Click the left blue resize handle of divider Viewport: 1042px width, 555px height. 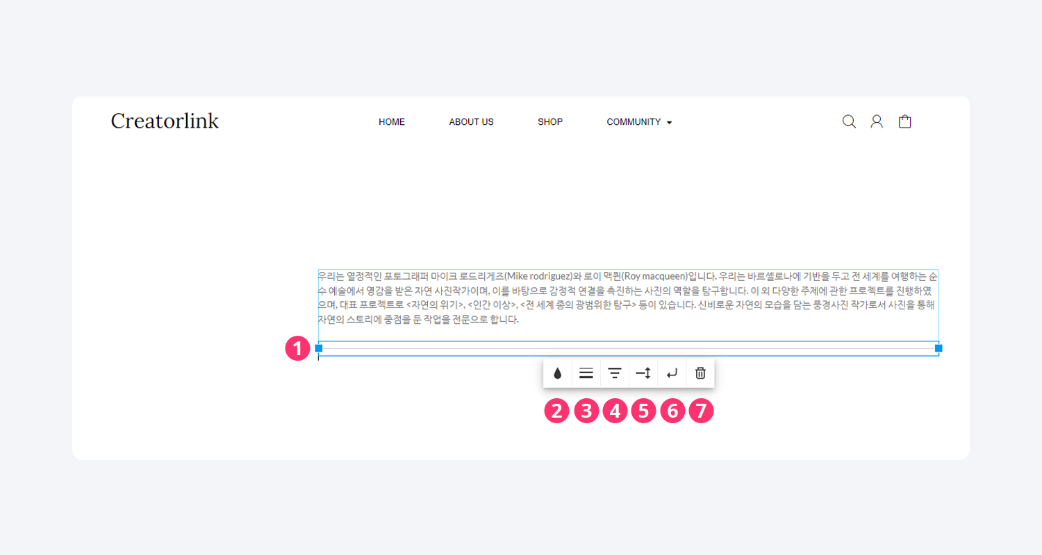pyautogui.click(x=319, y=348)
